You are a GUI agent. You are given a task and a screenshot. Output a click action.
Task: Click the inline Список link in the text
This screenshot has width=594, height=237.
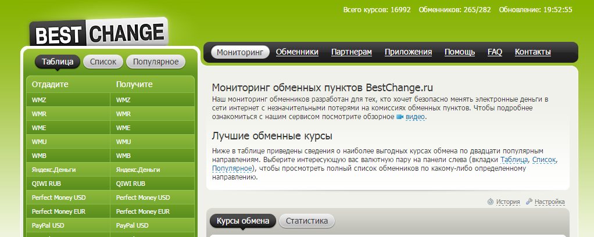pyautogui.click(x=545, y=160)
